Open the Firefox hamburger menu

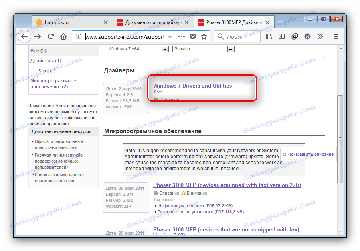336,36
